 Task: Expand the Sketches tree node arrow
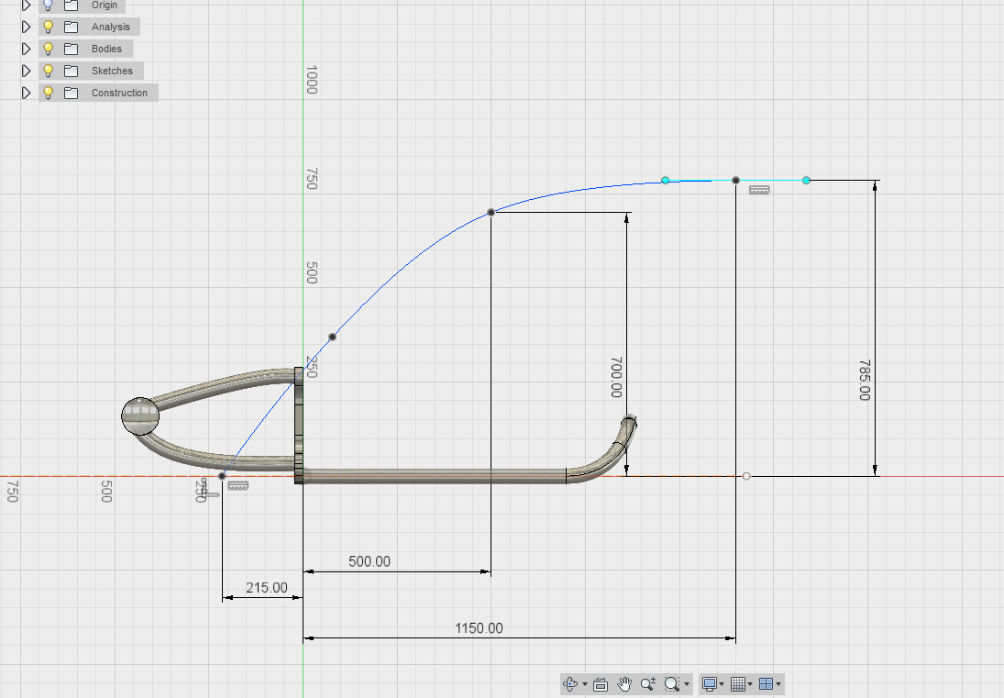coord(27,71)
